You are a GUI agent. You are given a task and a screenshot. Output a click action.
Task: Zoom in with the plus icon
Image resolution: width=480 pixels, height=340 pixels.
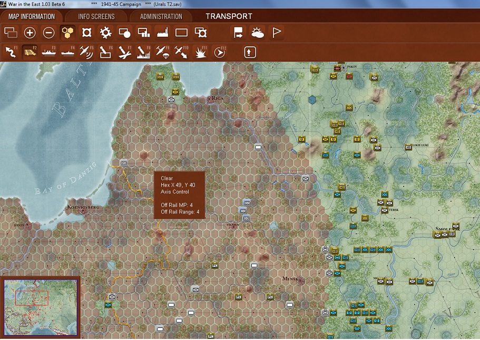click(30, 33)
